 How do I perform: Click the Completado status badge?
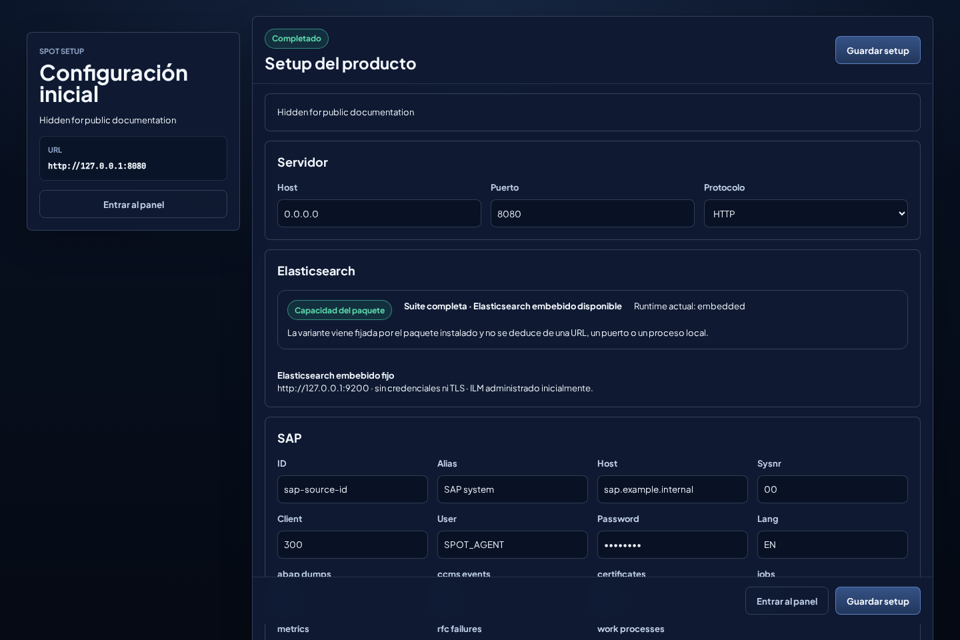click(x=297, y=39)
